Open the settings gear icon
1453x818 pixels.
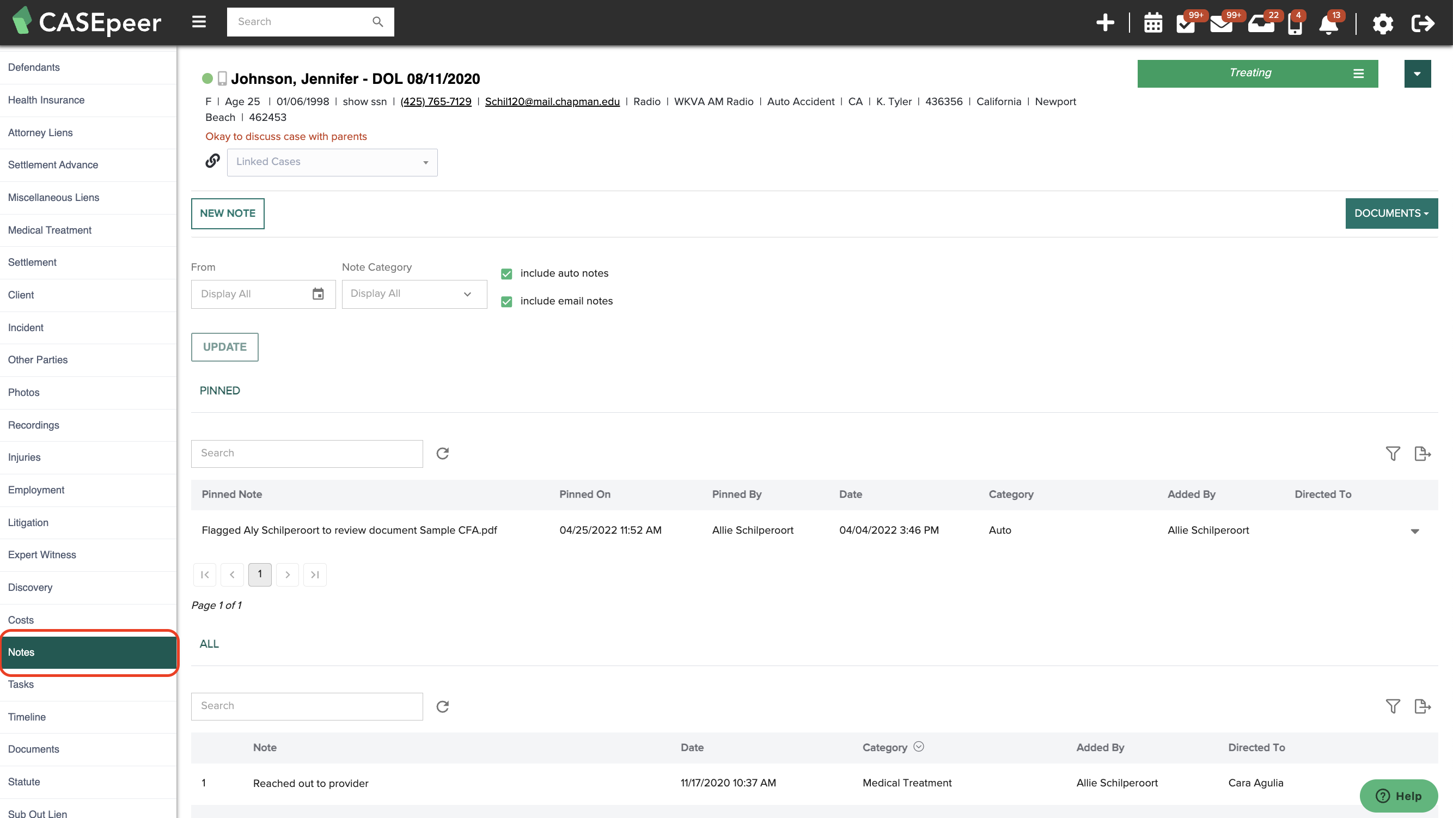[x=1383, y=24]
